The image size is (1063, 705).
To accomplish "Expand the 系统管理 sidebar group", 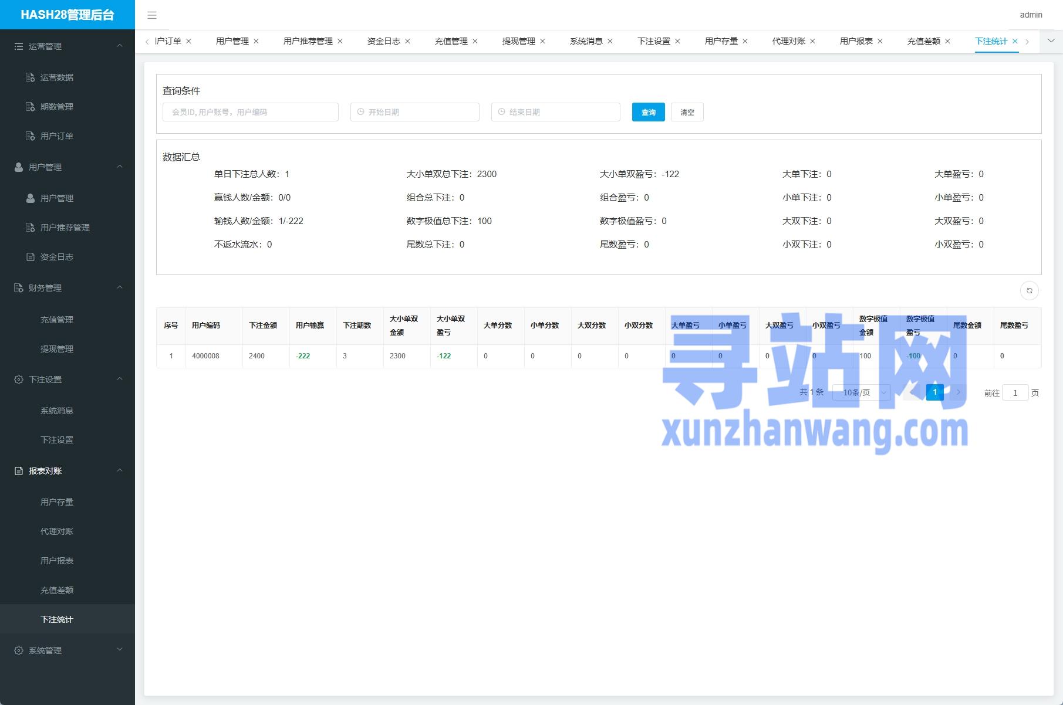I will (68, 650).
